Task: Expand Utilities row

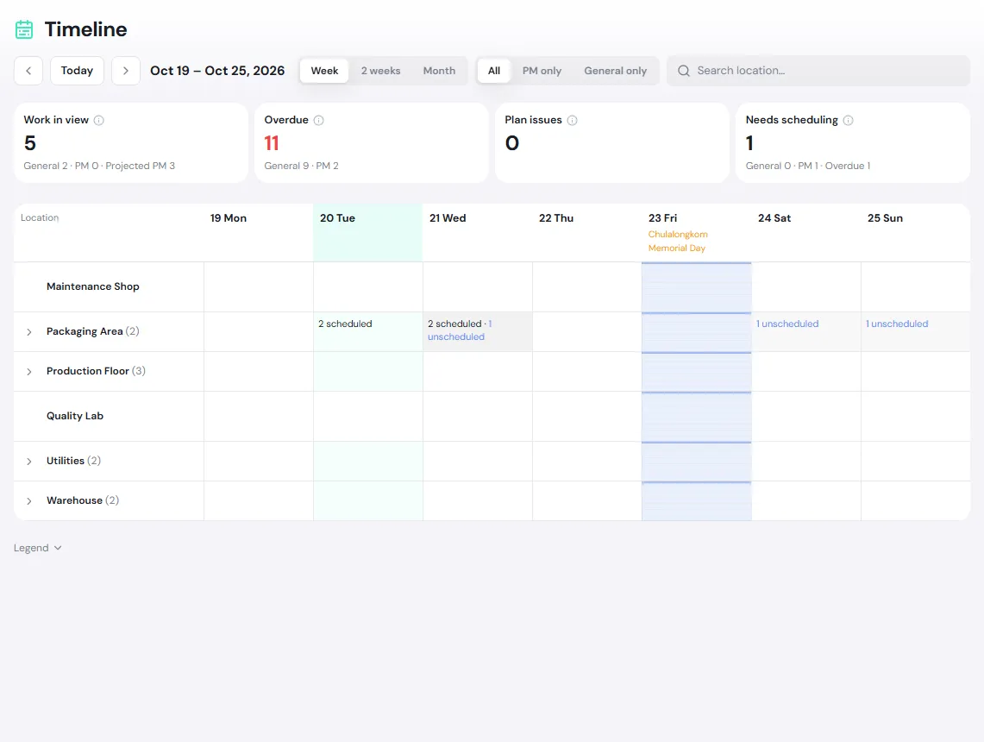Action: point(28,462)
